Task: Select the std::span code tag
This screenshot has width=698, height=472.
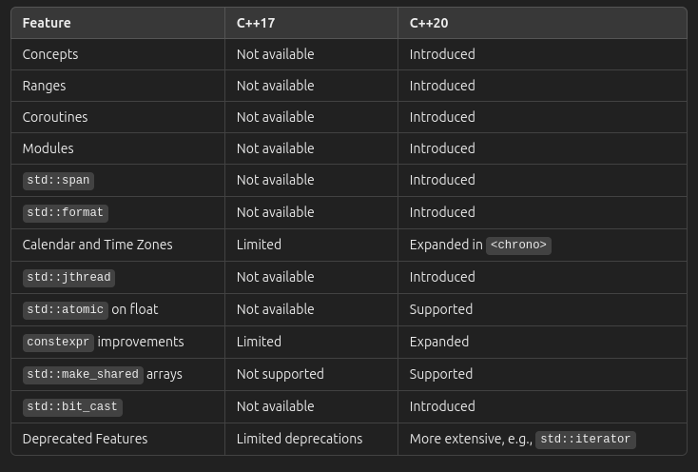Action: click(58, 181)
